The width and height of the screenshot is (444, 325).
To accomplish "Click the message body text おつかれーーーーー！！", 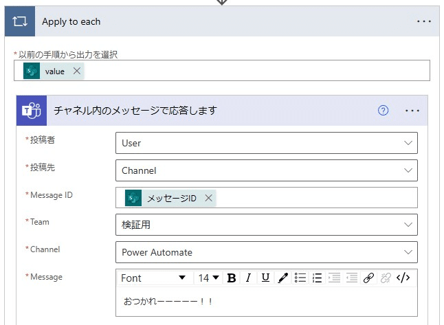I will 168,301.
